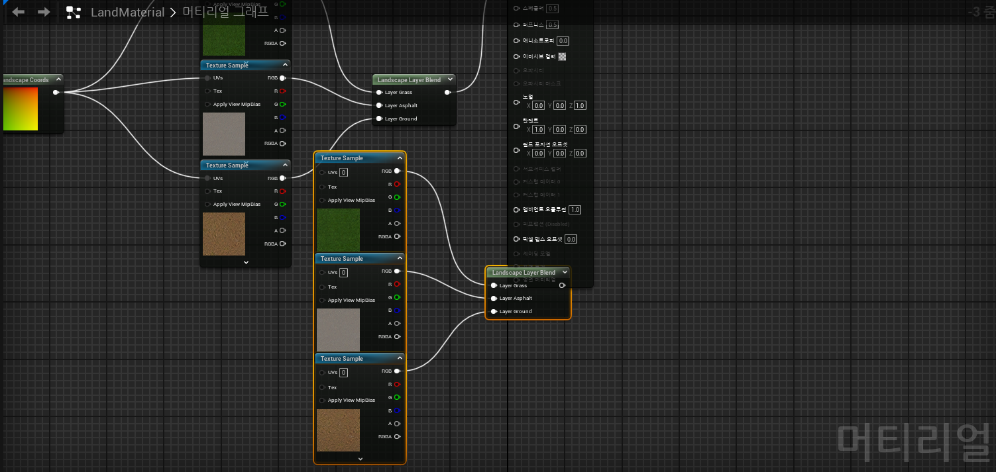
Task: Click the output pin of the unselected Landscape Layer Blend
Action: (448, 93)
